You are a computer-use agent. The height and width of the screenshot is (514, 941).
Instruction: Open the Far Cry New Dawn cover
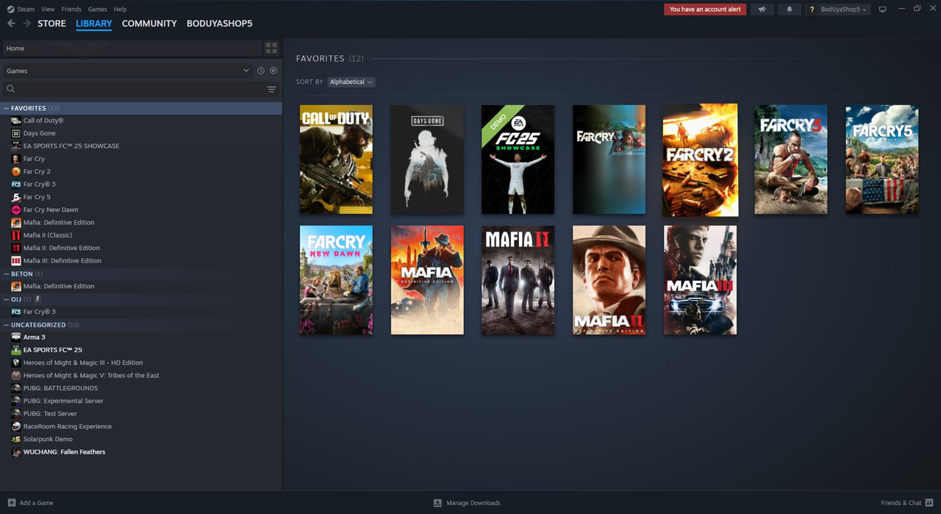pyautogui.click(x=336, y=280)
